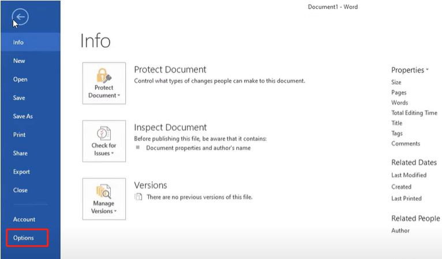The image size is (442, 259).
Task: Click 'Document properties and author's name' text
Action: coord(198,148)
